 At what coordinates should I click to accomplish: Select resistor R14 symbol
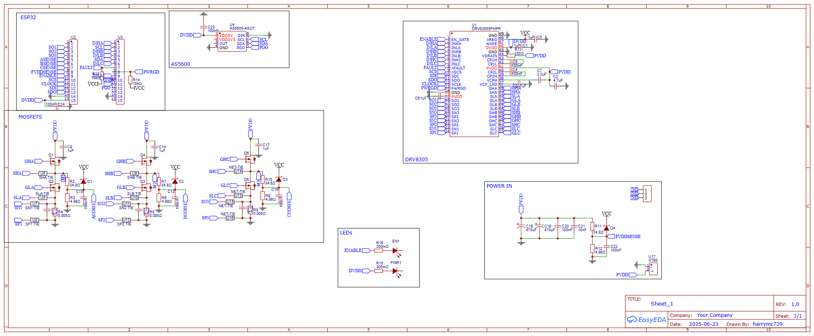point(131,80)
